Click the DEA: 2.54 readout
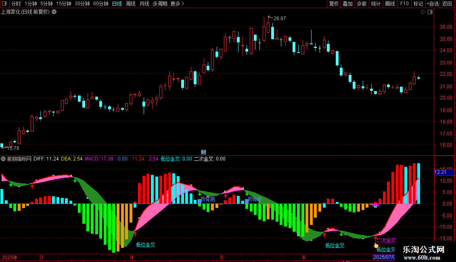456x262 pixels. (x=71, y=159)
